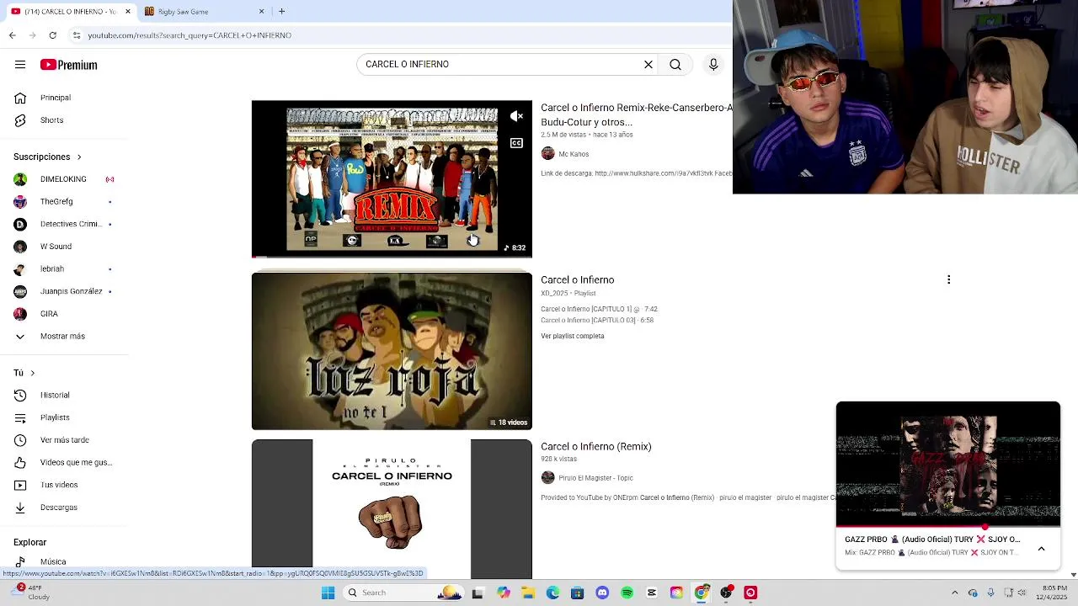Viewport: 1078px width, 606px height.
Task: Click the GAZZ PRBO miniplayer video
Action: coord(948,465)
